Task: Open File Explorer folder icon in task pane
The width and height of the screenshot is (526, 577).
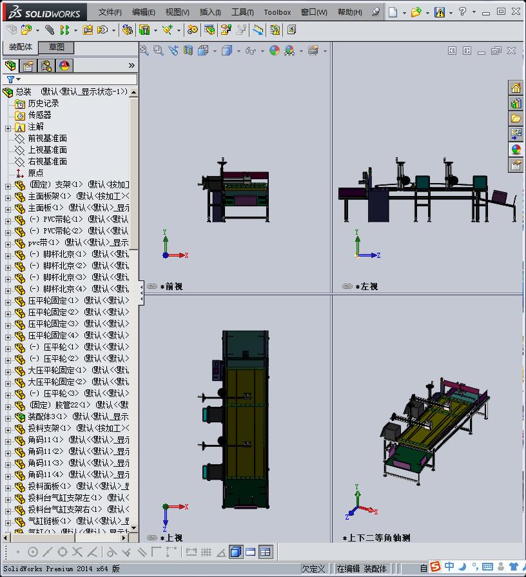Action: pyautogui.click(x=516, y=119)
